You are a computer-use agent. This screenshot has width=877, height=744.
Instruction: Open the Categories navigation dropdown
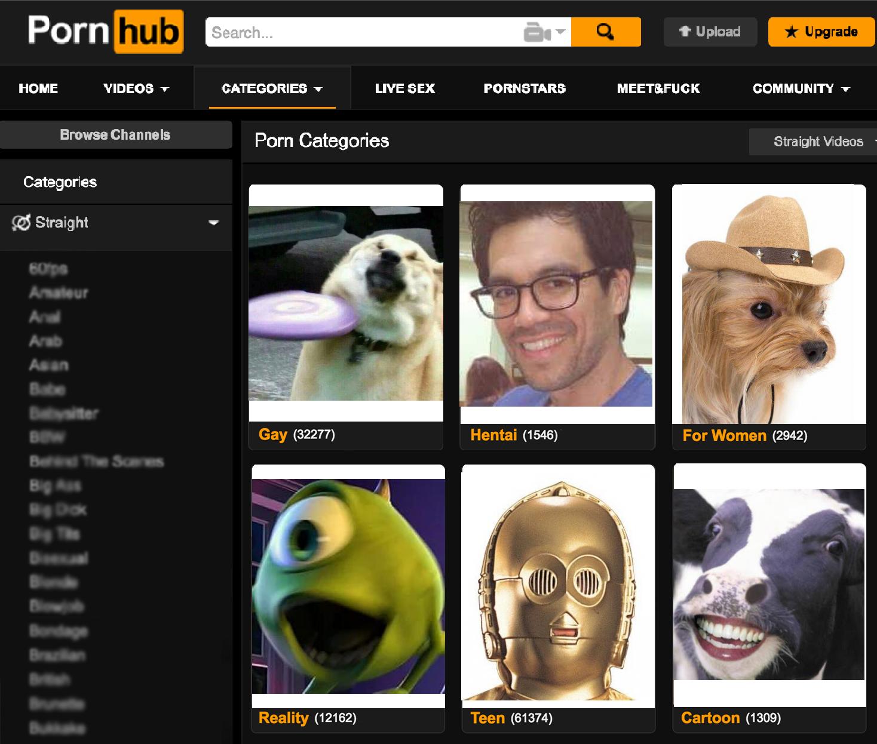coord(272,88)
